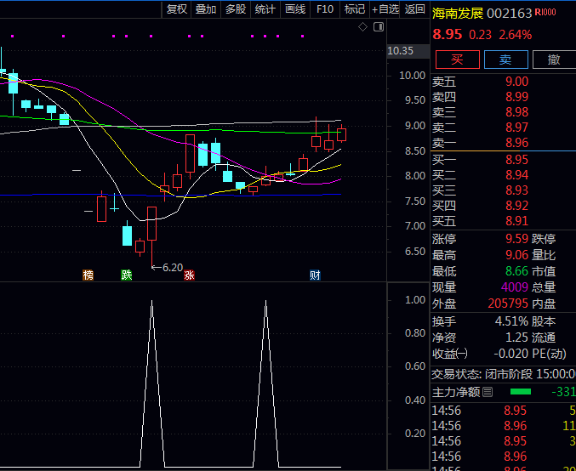Open F10 company info
The height and width of the screenshot is (471, 576).
pos(324,9)
